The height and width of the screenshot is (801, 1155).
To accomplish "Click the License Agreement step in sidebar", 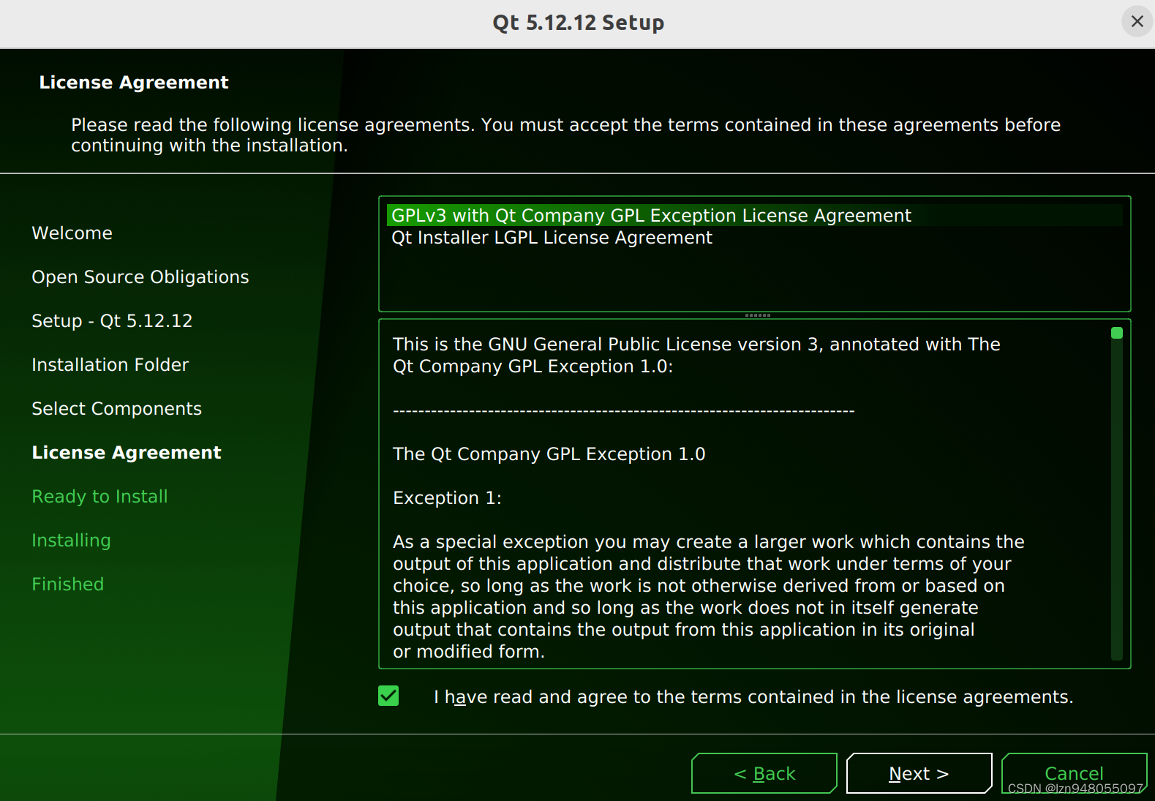I will [x=127, y=452].
